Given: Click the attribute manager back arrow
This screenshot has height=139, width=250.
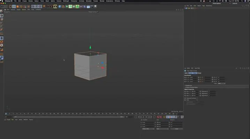Looking at the screenshot, I should [236, 68].
